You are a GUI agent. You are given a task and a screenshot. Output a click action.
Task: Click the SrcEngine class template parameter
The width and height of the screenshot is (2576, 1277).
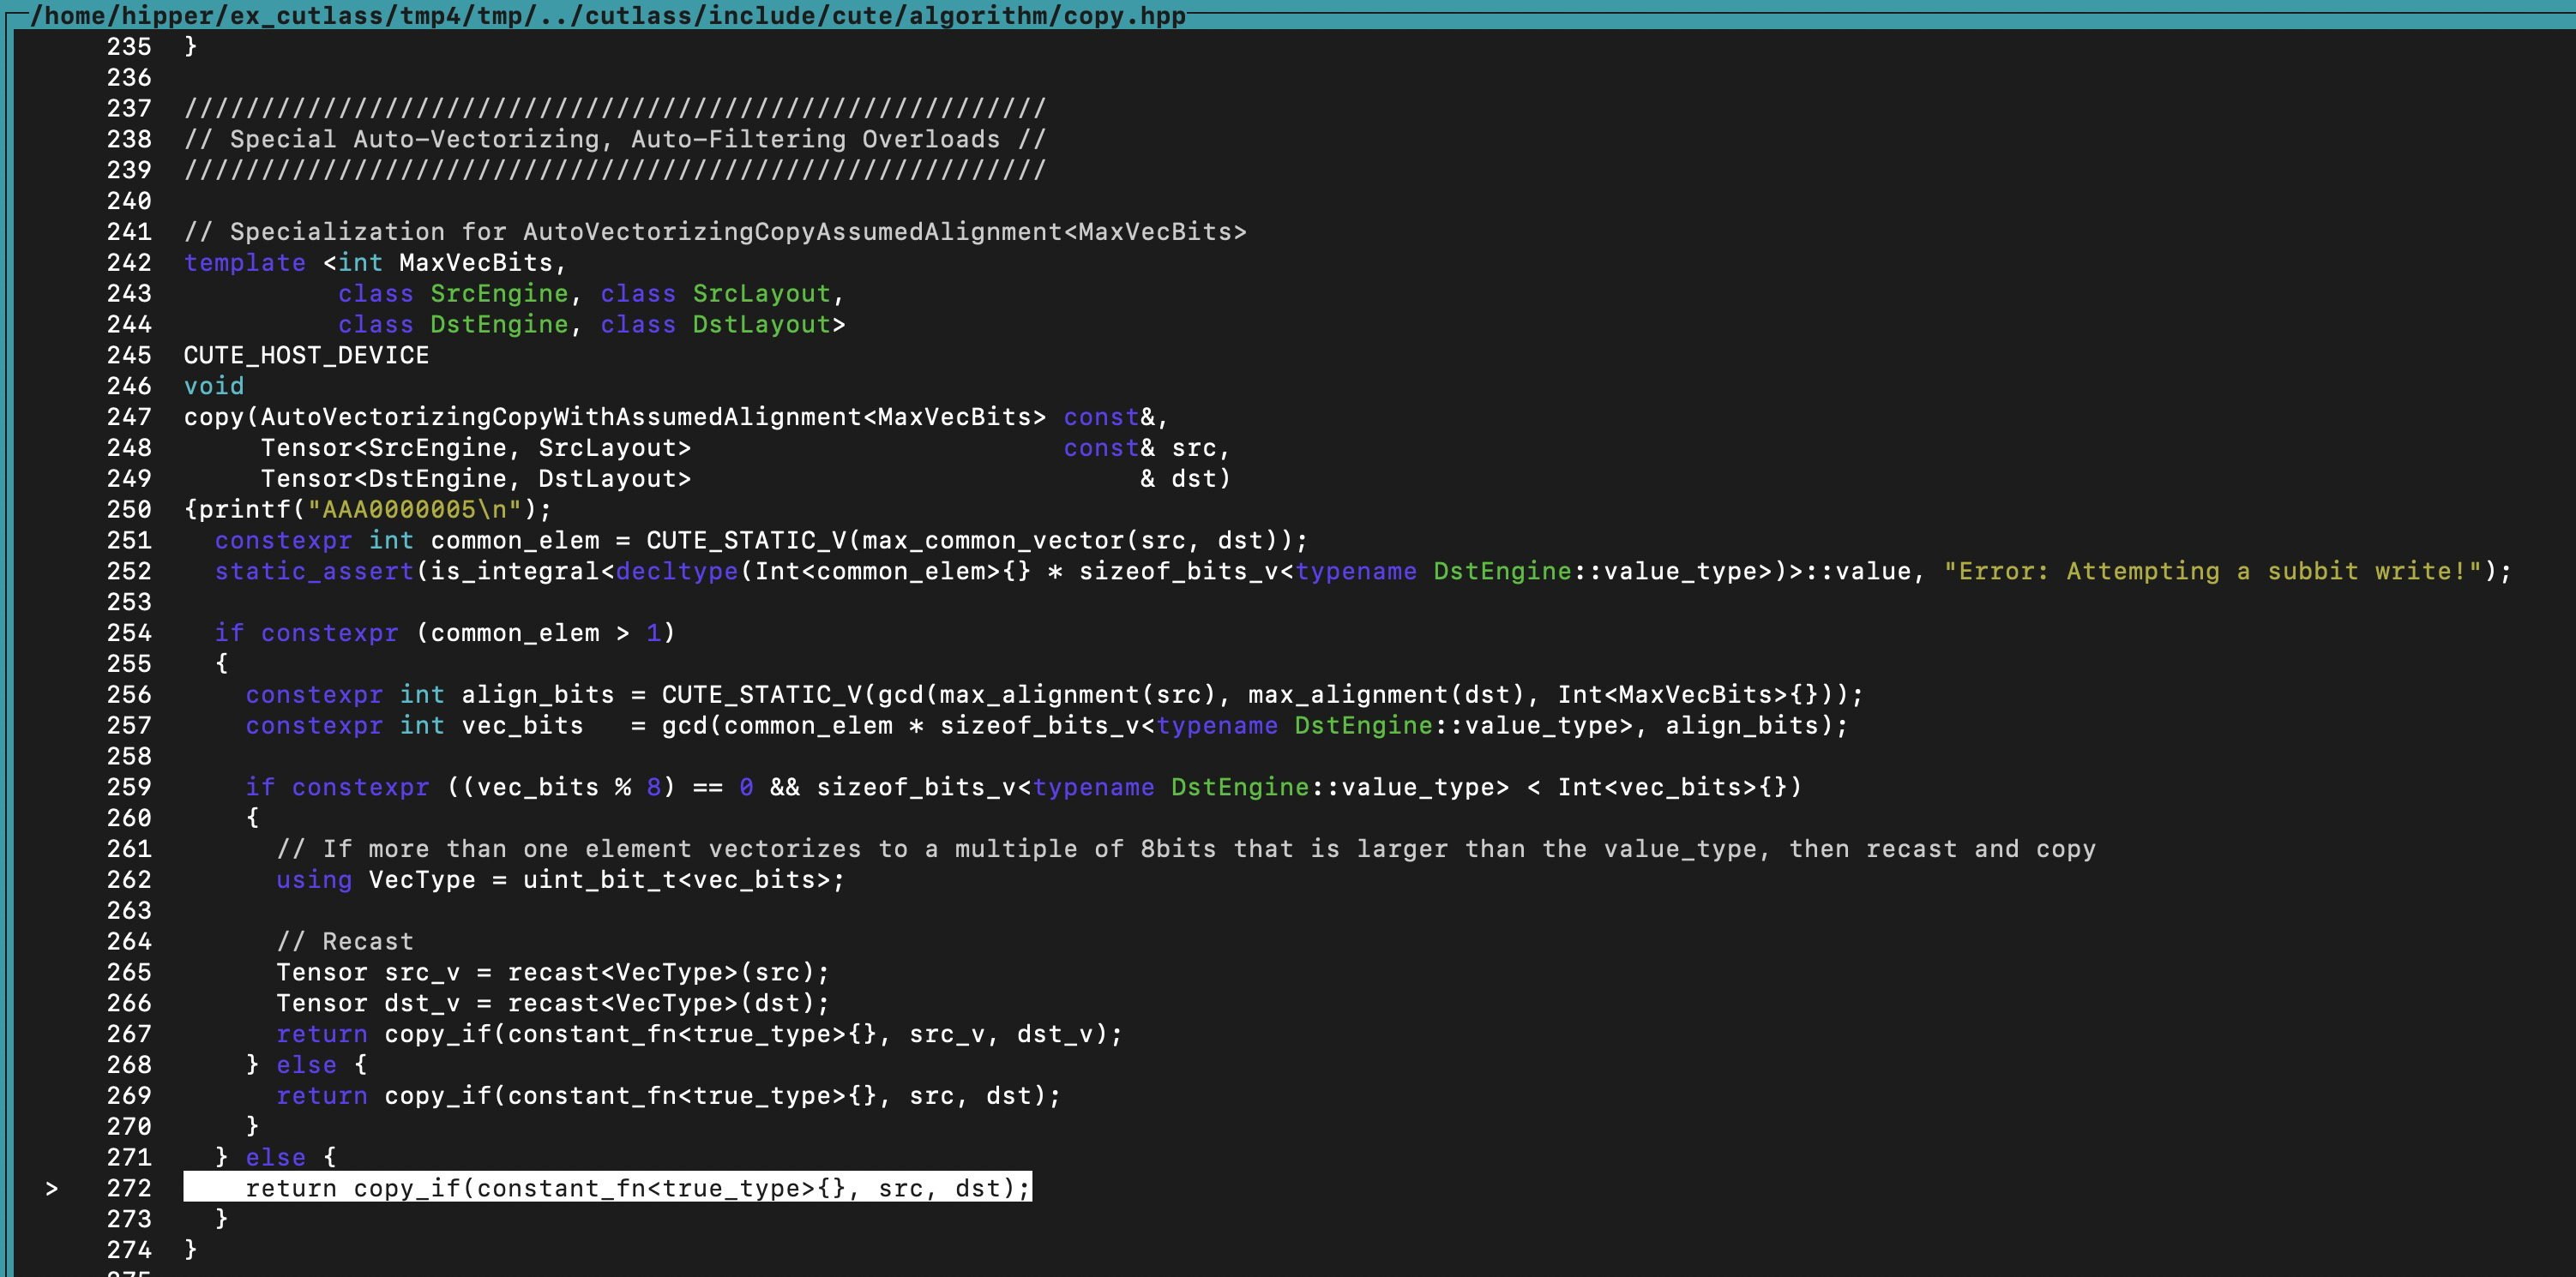point(498,294)
